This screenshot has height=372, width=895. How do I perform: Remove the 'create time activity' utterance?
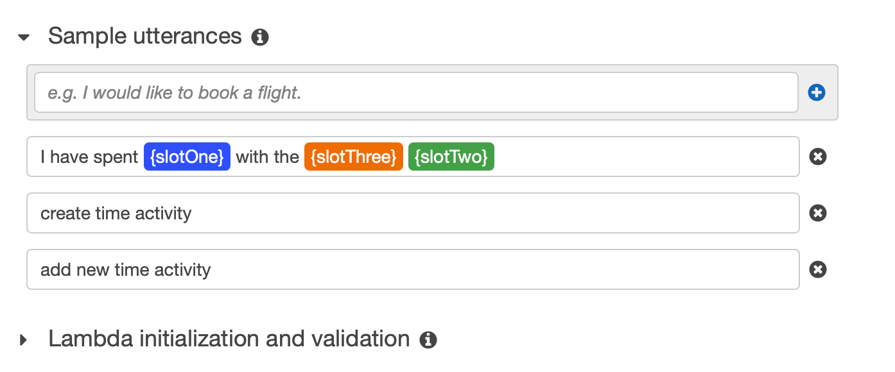click(x=817, y=213)
